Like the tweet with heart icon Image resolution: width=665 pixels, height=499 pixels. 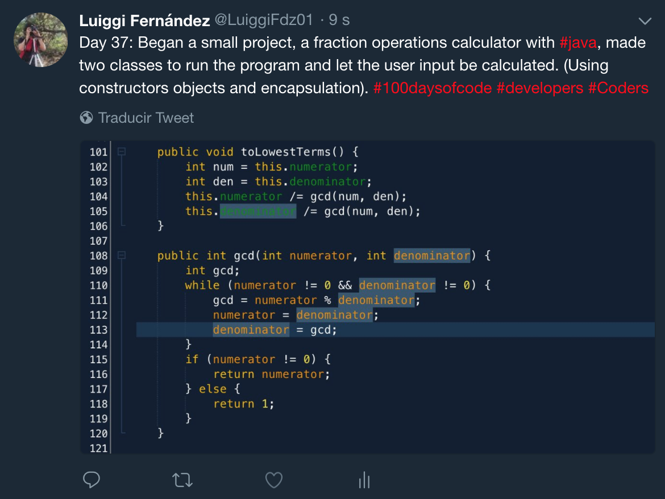pyautogui.click(x=273, y=480)
